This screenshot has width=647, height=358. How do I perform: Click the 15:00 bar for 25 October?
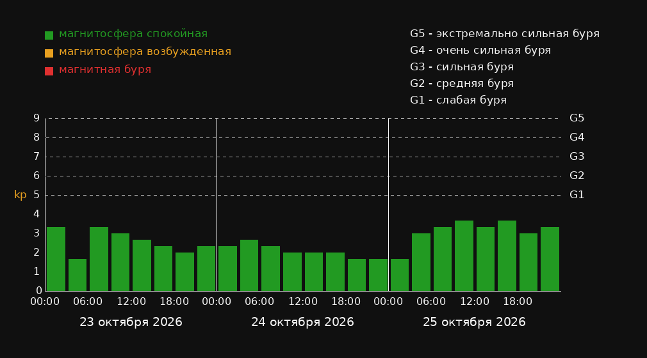tap(507, 256)
